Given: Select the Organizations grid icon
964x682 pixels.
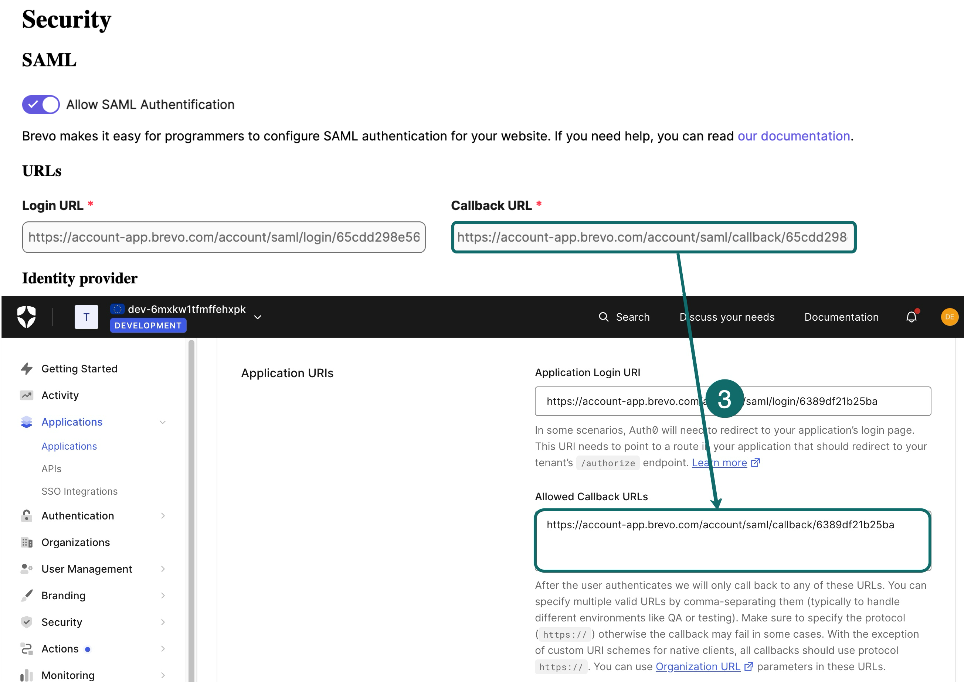Looking at the screenshot, I should coord(27,542).
